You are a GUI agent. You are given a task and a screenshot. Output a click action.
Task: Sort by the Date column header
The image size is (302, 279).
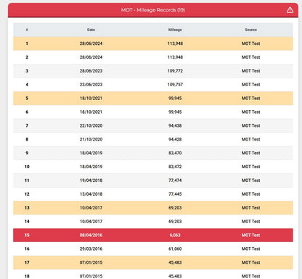click(91, 30)
